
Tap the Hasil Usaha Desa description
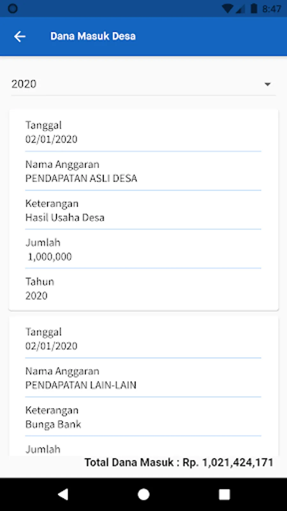pos(65,217)
